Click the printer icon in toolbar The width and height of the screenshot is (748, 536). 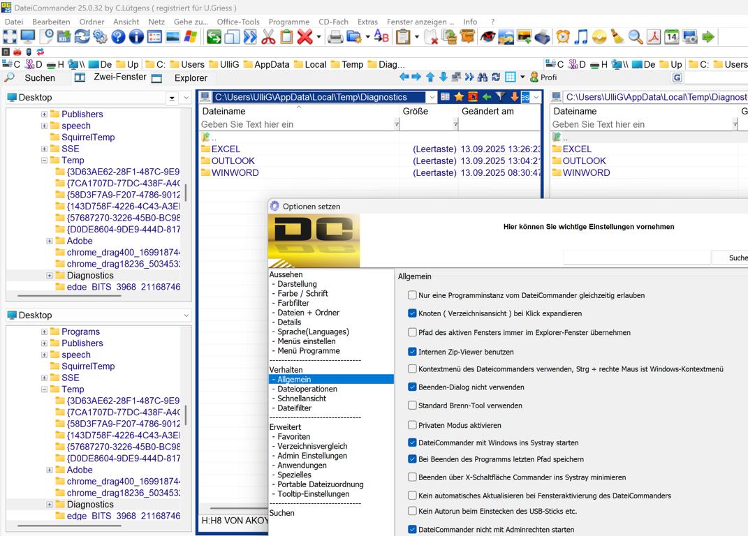pos(336,37)
